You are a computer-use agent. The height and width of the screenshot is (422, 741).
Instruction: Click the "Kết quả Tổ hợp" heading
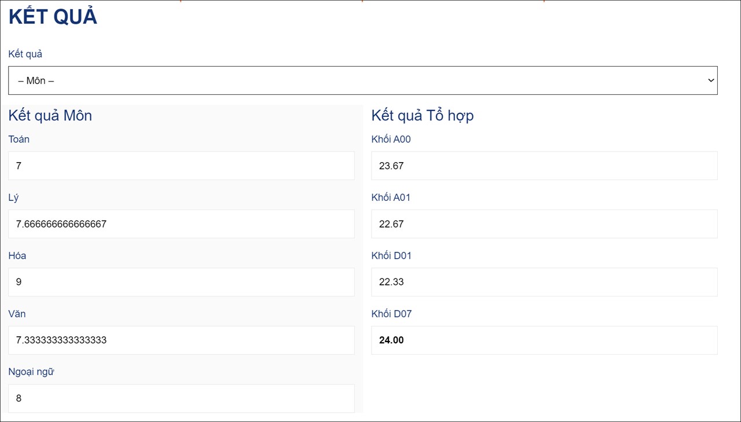pos(423,115)
